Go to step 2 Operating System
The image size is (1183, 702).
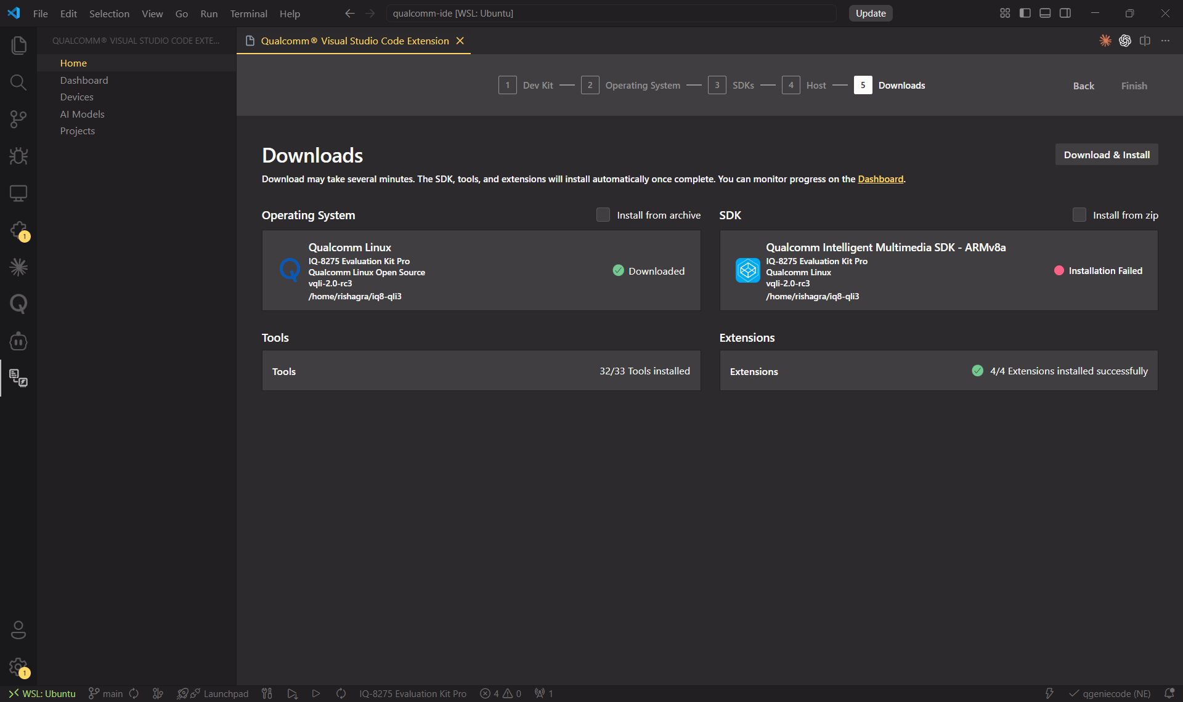[x=630, y=85]
